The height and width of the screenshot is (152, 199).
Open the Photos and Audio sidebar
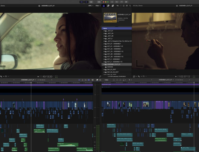click(108, 6)
